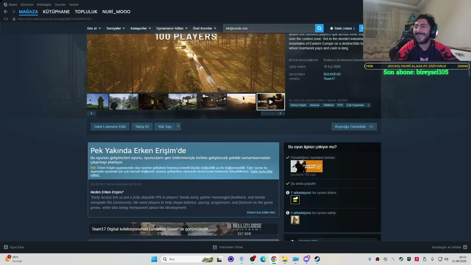Click the İstek Listesine Ekle button

coord(110,127)
